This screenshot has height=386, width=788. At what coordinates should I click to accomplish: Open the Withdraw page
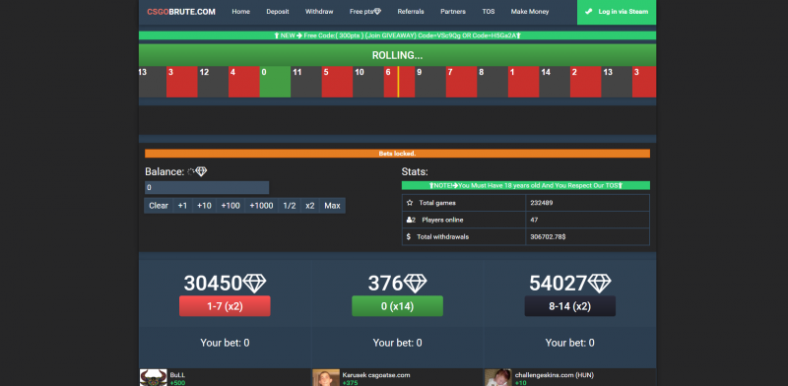click(x=319, y=12)
